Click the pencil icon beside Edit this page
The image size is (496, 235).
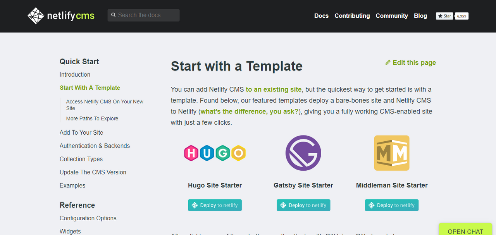[388, 63]
